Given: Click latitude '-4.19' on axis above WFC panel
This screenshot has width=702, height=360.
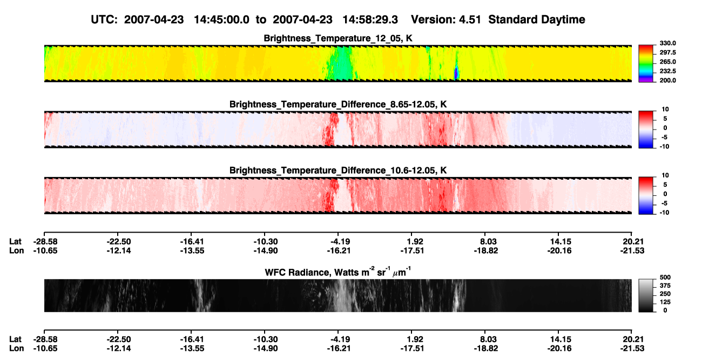Looking at the screenshot, I should (339, 242).
